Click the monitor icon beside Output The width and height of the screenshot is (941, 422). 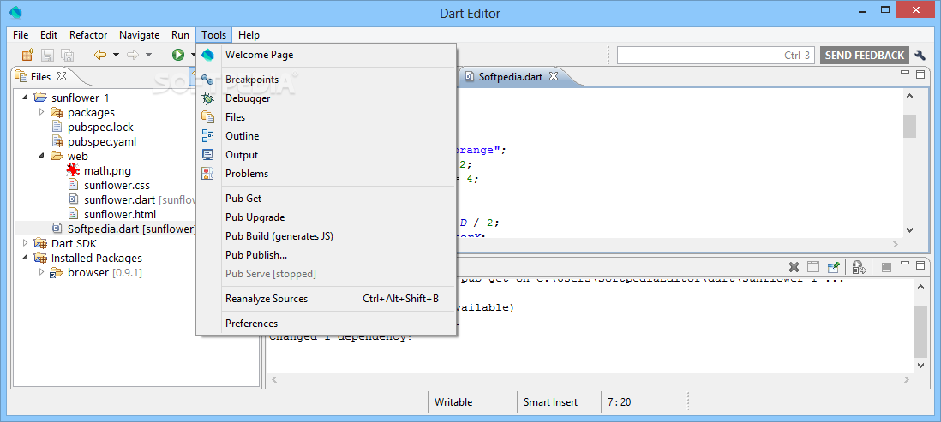(x=207, y=155)
